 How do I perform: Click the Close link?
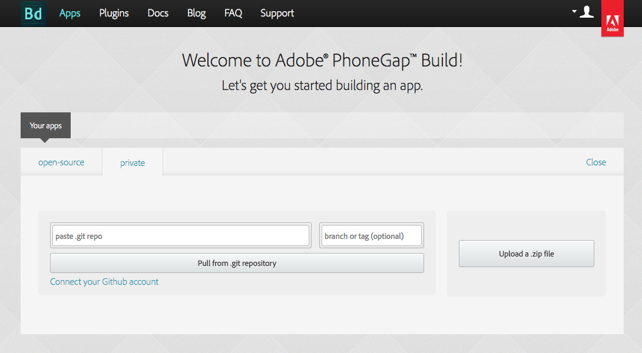point(595,162)
